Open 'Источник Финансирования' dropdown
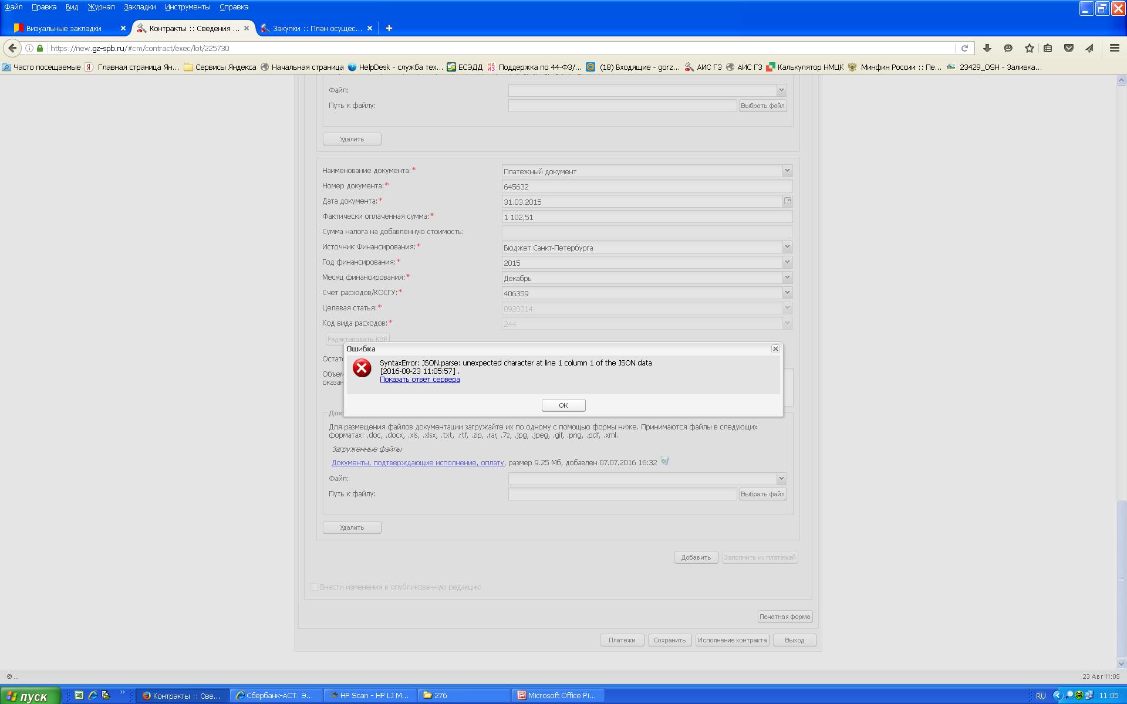Viewport: 1127px width, 704px height. tap(787, 247)
